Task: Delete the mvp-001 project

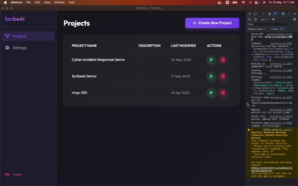Action: coord(223,93)
